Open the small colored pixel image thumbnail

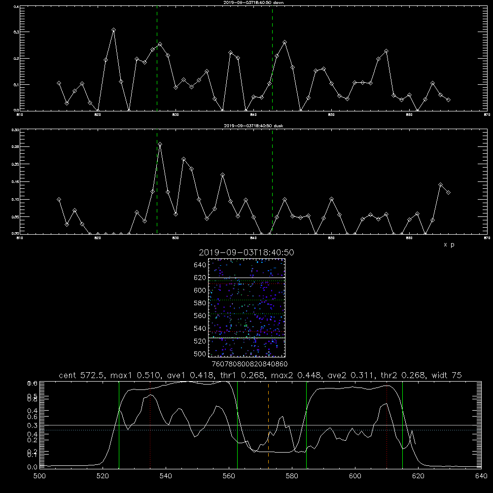pyautogui.click(x=246, y=308)
